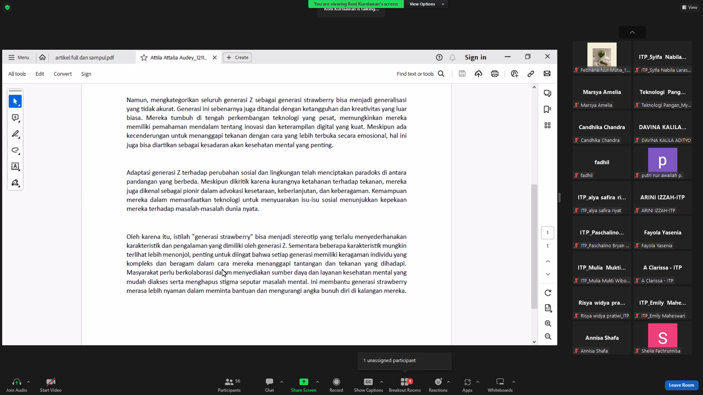Click the Leave Room button
Image resolution: width=703 pixels, height=395 pixels.
point(681,385)
